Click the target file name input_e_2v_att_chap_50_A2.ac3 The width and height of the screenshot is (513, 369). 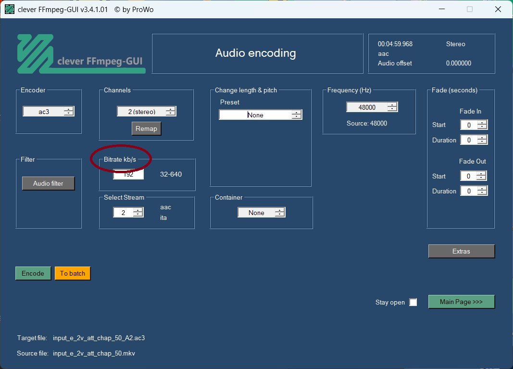[x=99, y=338]
